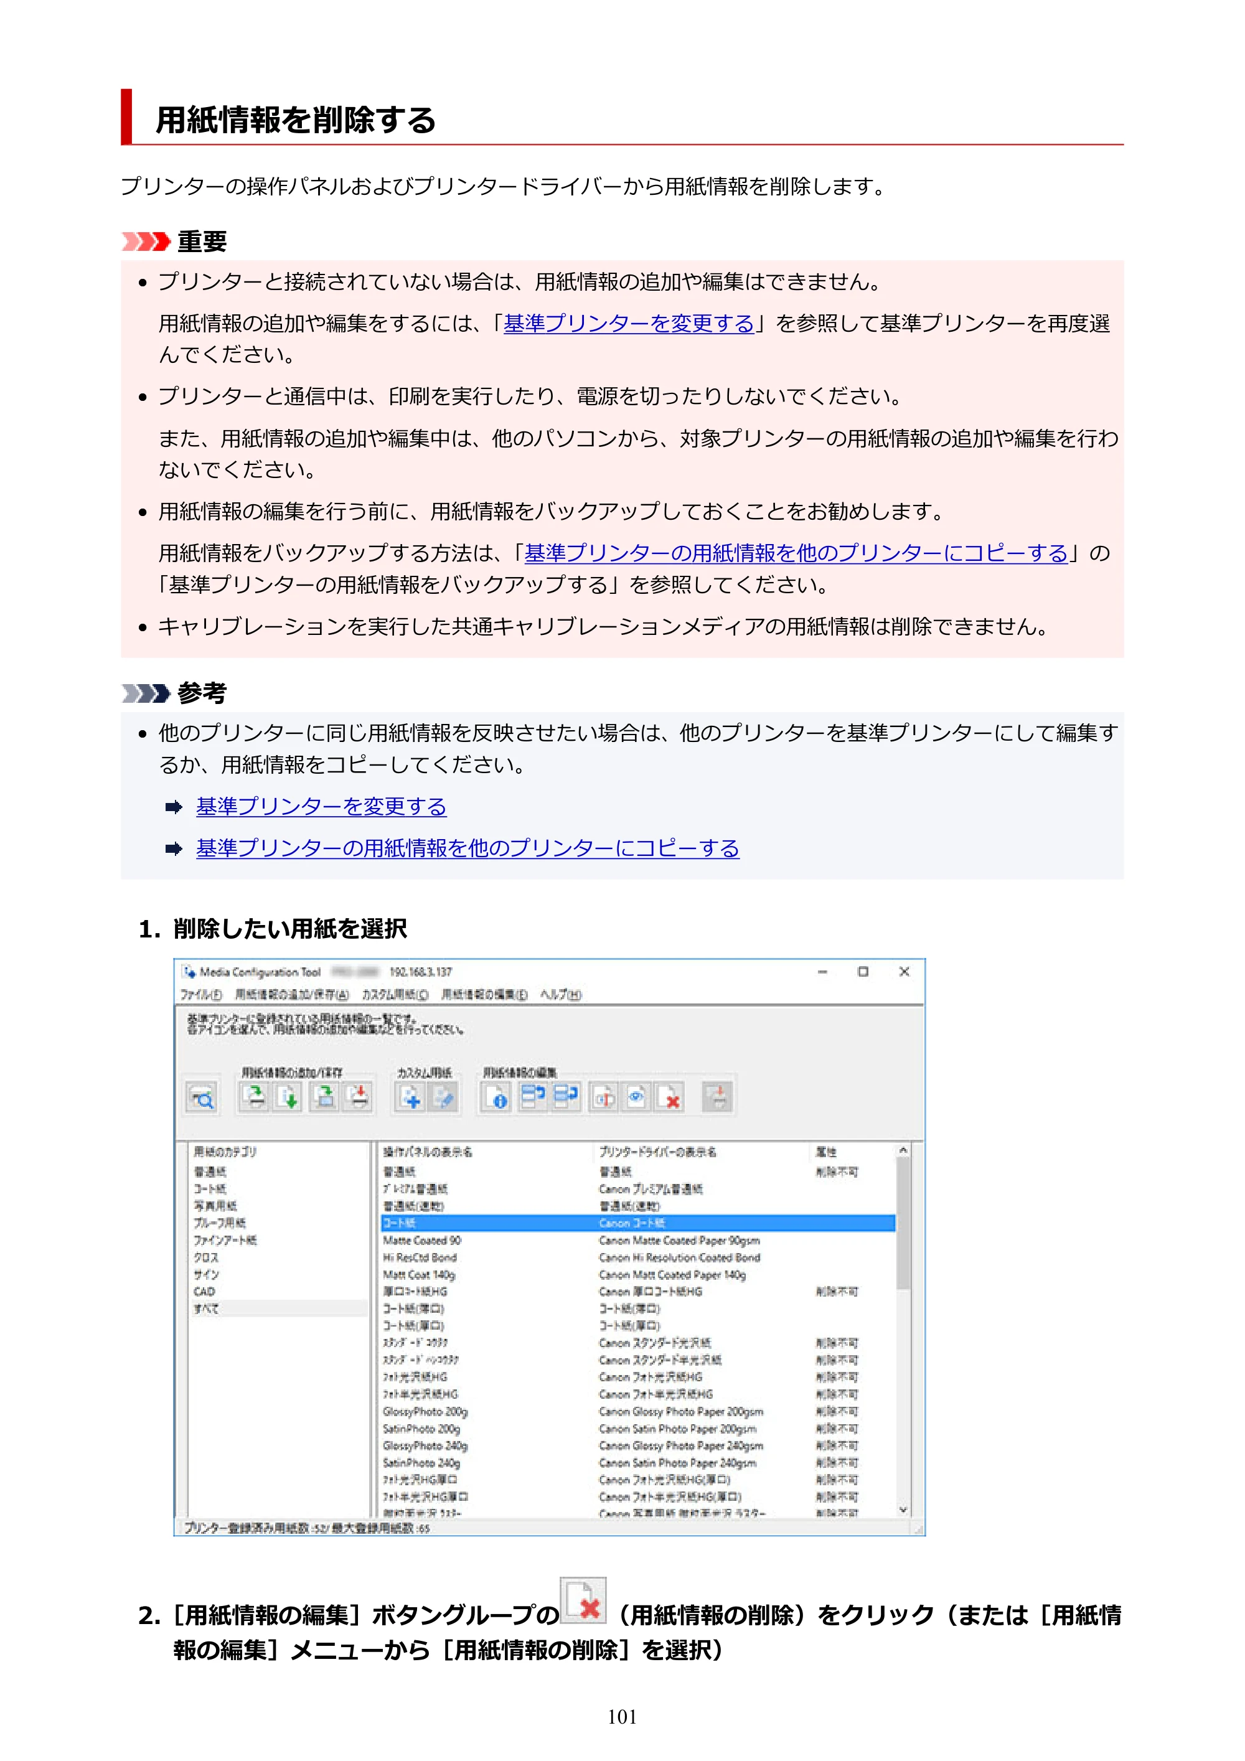Open the 他のプリンターにコピーする link in 重要 box
1245x1761 pixels.
click(796, 553)
